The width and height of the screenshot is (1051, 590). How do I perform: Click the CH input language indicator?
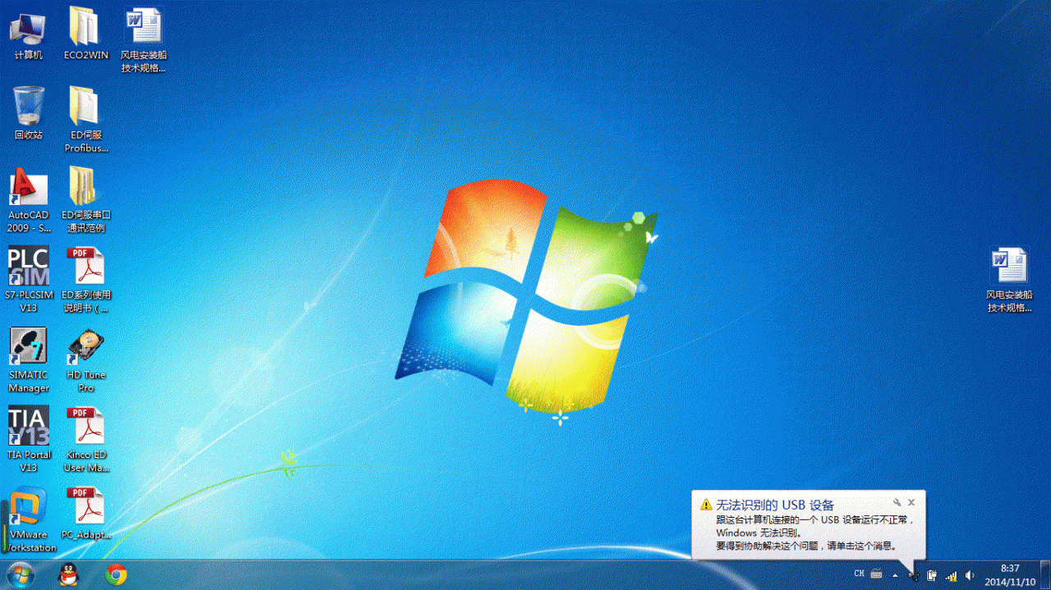(x=859, y=574)
